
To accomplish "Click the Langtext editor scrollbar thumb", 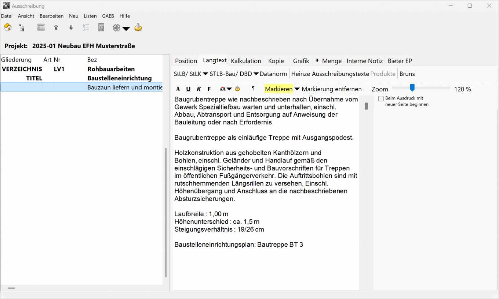I will 366,106.
